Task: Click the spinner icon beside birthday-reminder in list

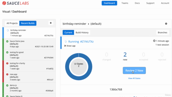Action: 8,30
